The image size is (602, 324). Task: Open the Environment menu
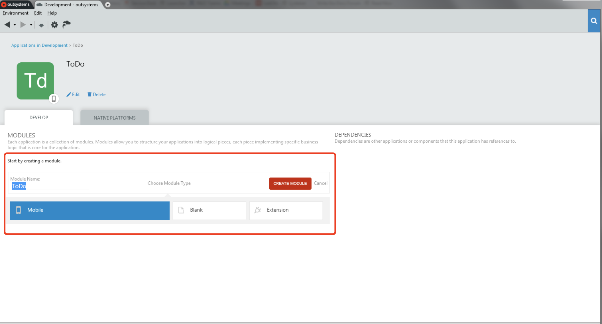tap(15, 13)
